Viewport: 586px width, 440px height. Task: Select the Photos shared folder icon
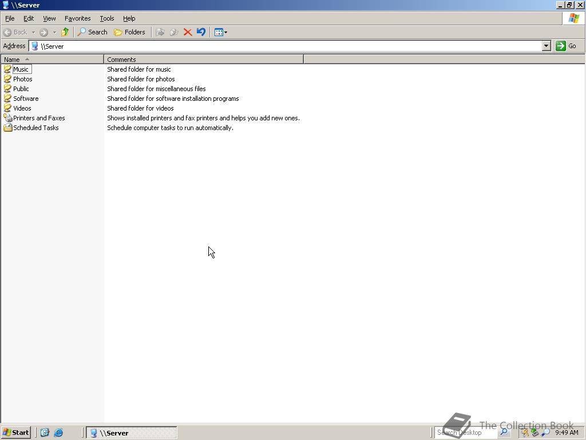[7, 79]
